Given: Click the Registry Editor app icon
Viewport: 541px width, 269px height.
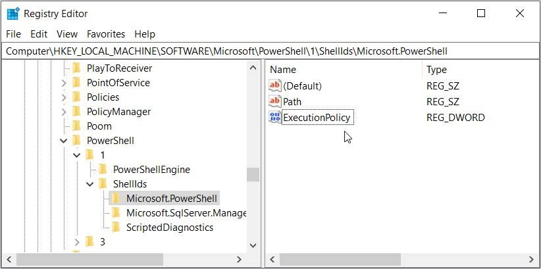Looking at the screenshot, I should [x=13, y=13].
